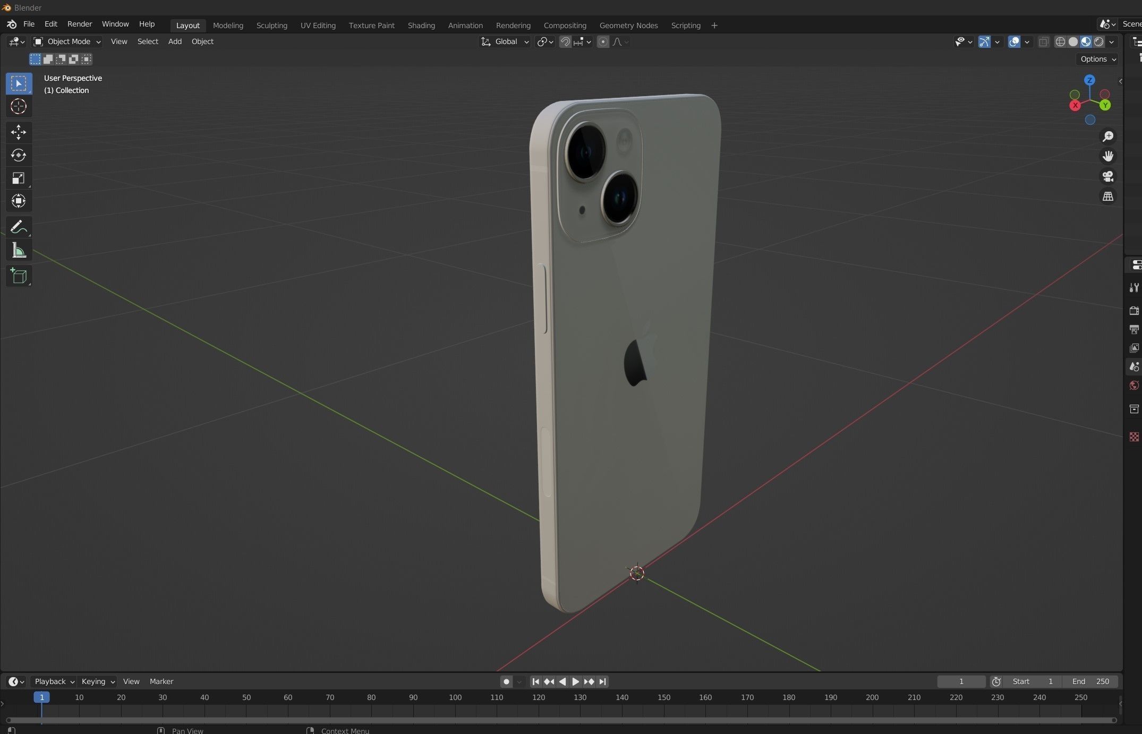Open the Output properties tab icon
Screen dimensions: 1142x734
pyautogui.click(x=1134, y=329)
